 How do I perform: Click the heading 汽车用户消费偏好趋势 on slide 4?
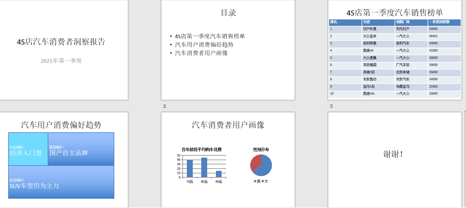coord(61,125)
